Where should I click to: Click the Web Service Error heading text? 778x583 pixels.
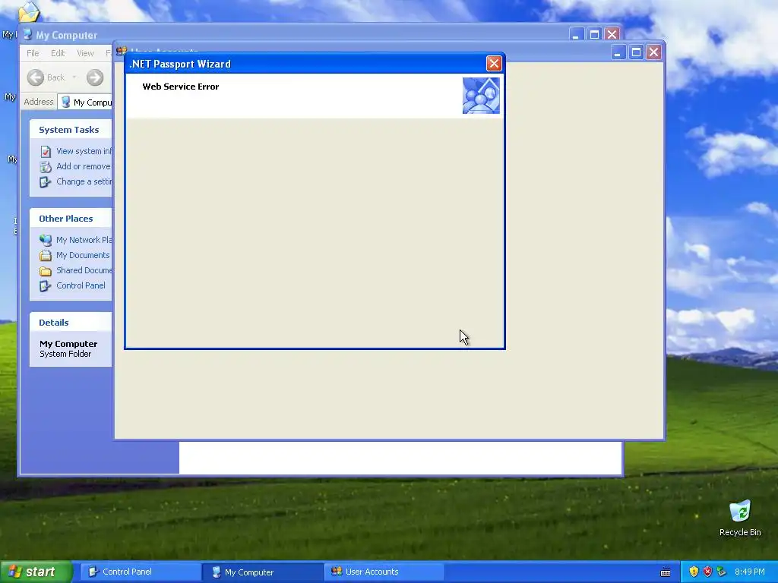tap(181, 87)
